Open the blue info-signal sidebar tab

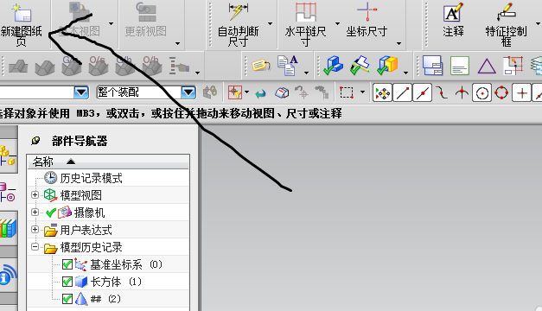point(9,275)
